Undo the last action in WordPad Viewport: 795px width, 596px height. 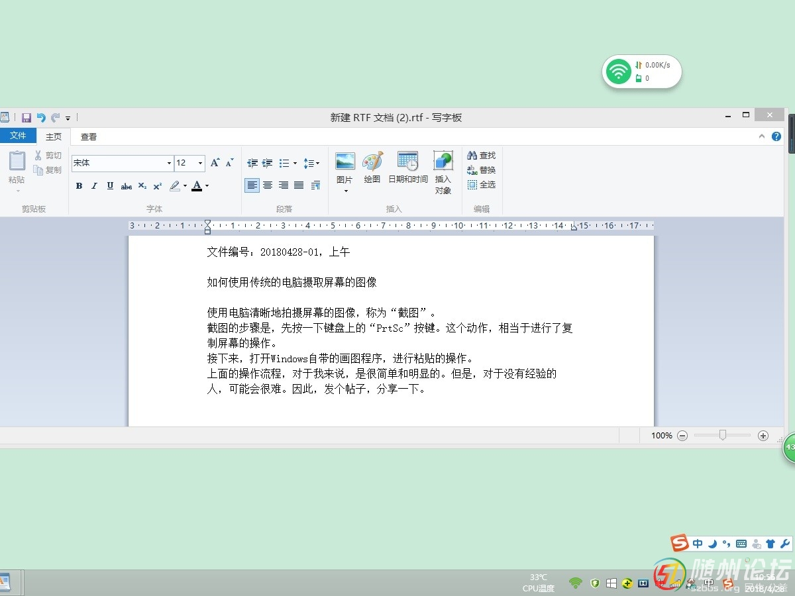41,118
